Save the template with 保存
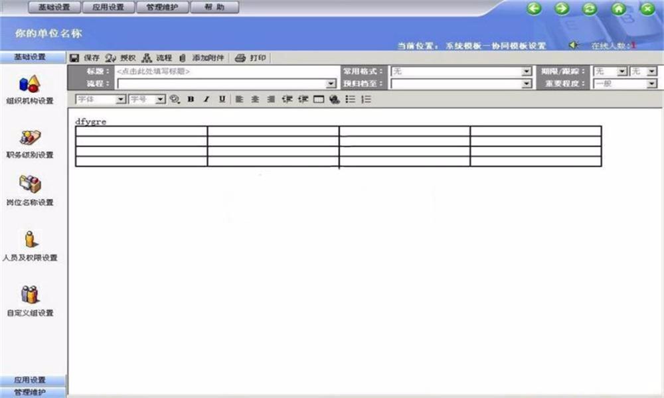Image resolution: width=664 pixels, height=398 pixels. coord(85,58)
